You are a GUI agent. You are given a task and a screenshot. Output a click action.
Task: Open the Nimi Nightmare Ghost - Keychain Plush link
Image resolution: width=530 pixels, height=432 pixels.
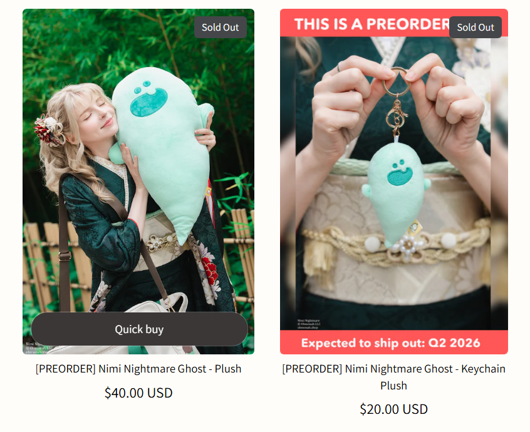[394, 377]
